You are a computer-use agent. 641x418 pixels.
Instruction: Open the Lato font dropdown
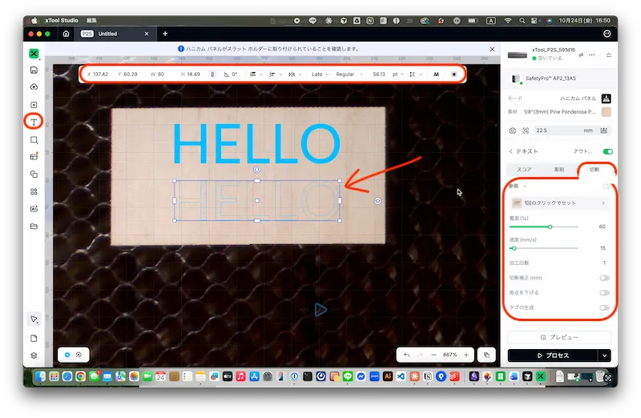tap(319, 74)
